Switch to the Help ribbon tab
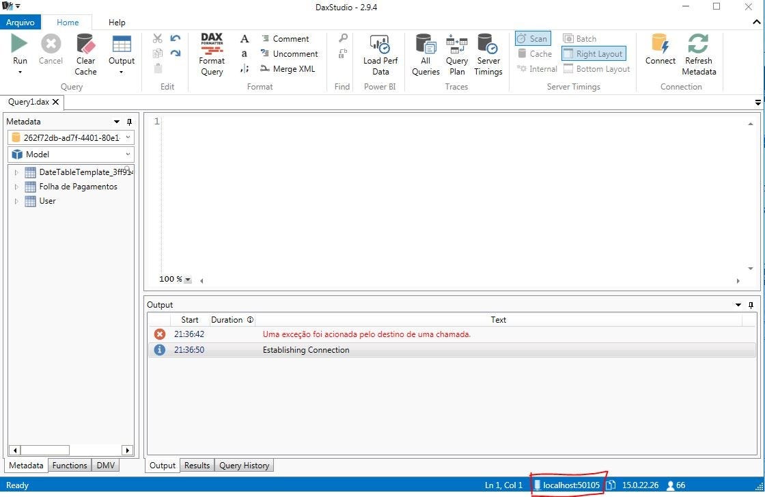Screen dimensions: 765x497 [x=117, y=22]
